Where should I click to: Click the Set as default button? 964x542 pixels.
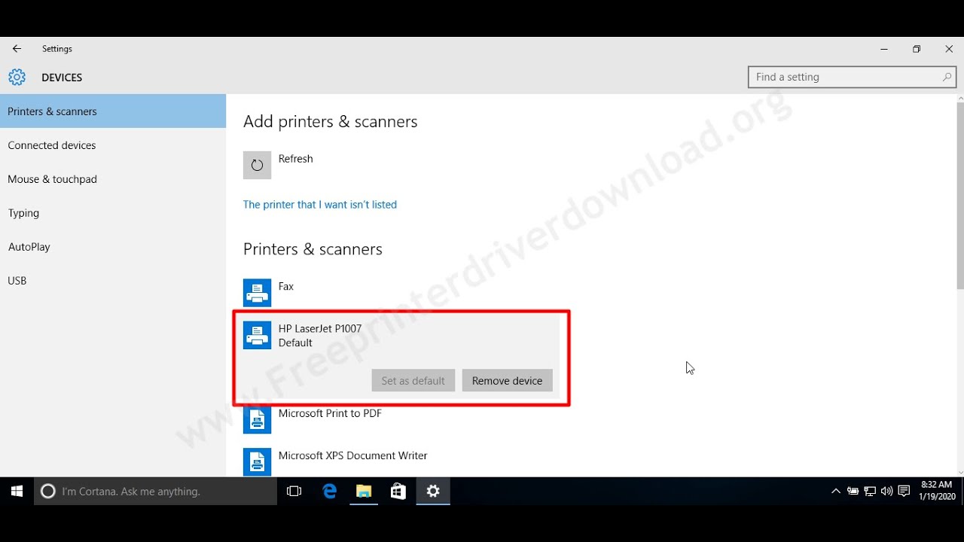[x=413, y=380]
